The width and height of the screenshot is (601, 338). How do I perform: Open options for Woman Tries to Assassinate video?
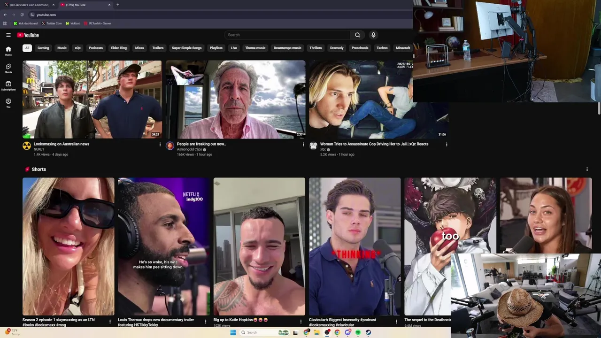446,145
